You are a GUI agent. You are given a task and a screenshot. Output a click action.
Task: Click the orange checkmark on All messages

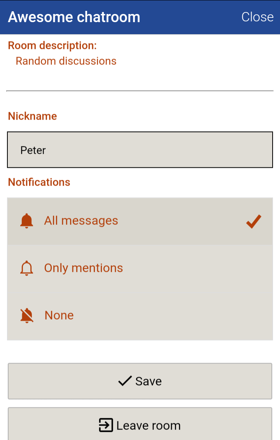tap(254, 221)
